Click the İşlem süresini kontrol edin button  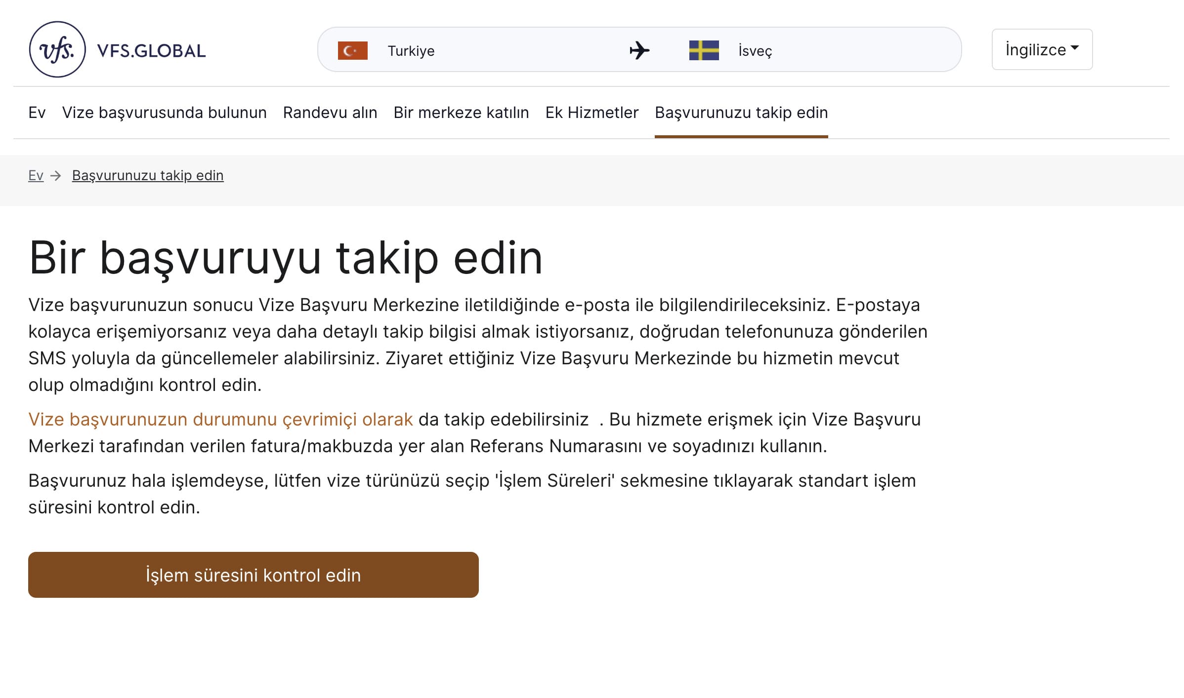point(253,575)
